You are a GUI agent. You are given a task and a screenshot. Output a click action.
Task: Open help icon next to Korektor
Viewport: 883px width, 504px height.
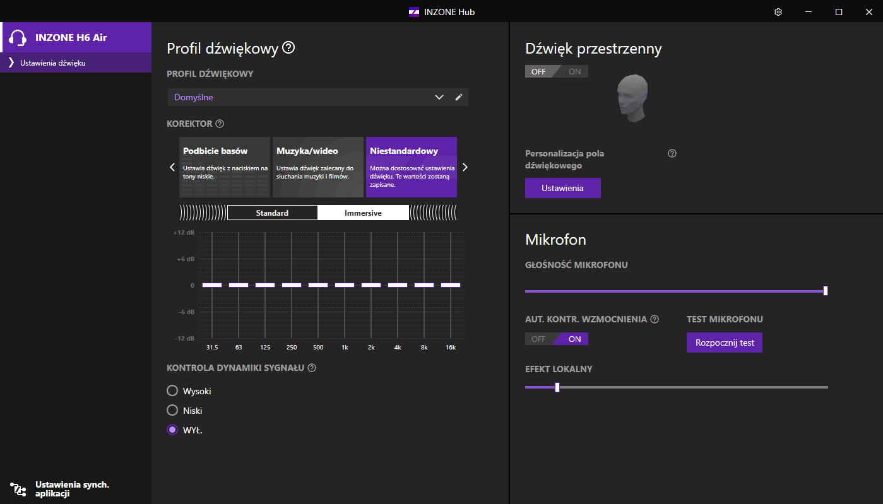[x=220, y=124]
